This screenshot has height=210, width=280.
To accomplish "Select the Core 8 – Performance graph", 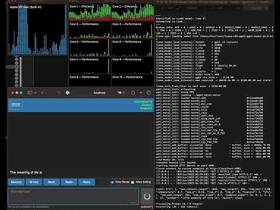I will point(133,65).
